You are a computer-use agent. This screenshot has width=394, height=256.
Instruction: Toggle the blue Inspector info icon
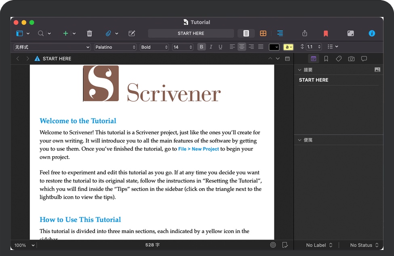(x=372, y=34)
